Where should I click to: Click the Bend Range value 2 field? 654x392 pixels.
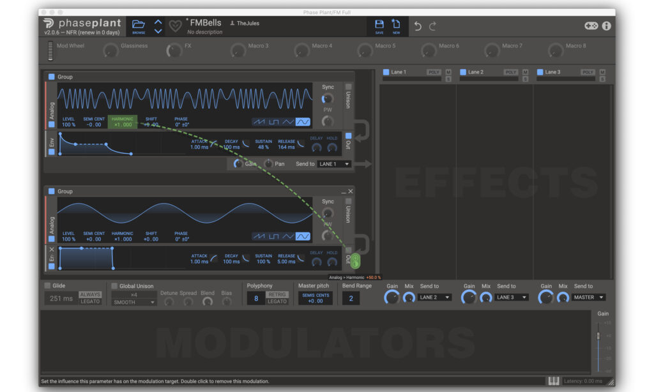tap(351, 298)
